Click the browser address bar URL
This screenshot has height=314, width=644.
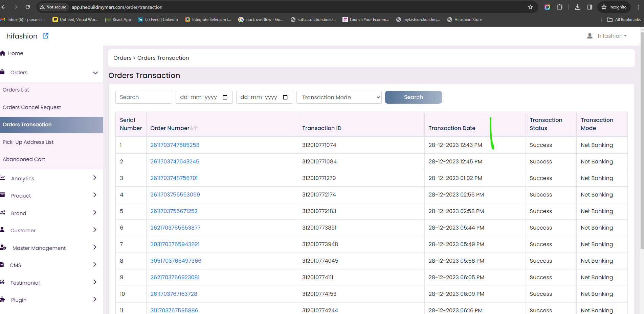(117, 7)
